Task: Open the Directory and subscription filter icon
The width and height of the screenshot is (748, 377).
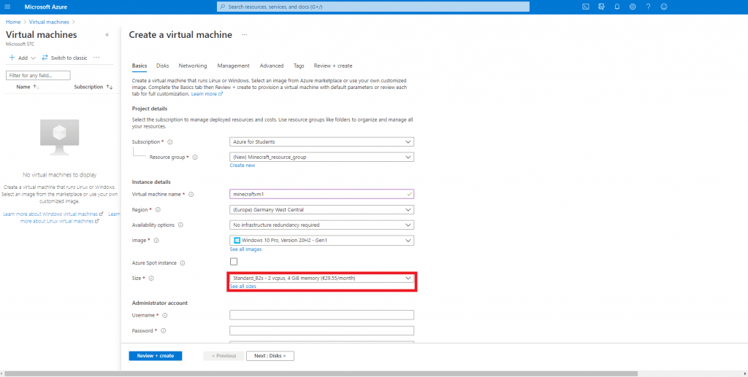Action: point(601,7)
